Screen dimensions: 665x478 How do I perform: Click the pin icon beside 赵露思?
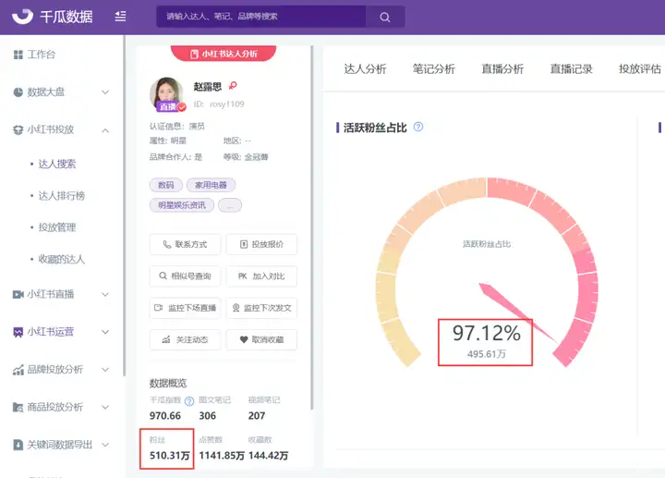(x=233, y=85)
